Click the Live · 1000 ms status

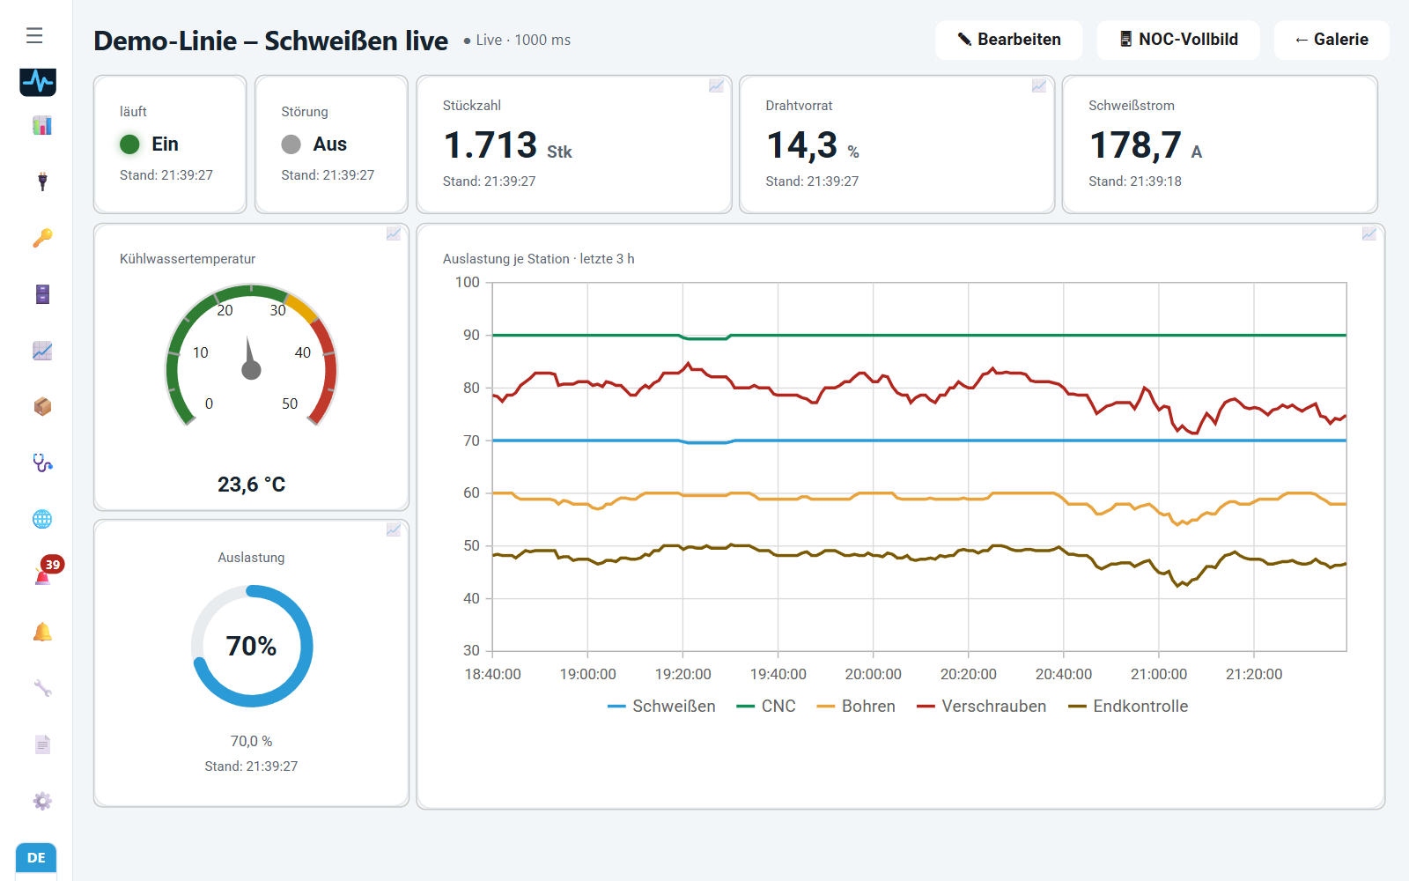(517, 41)
